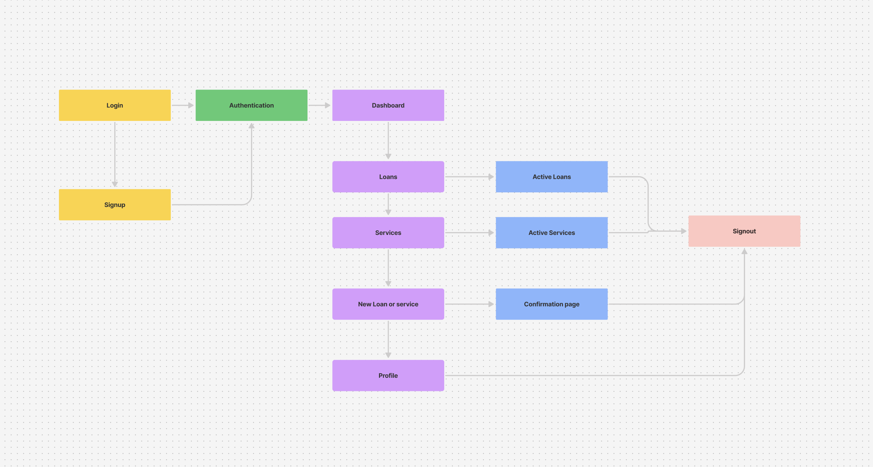Click the Profile purple node
873x467 pixels.
click(x=388, y=375)
